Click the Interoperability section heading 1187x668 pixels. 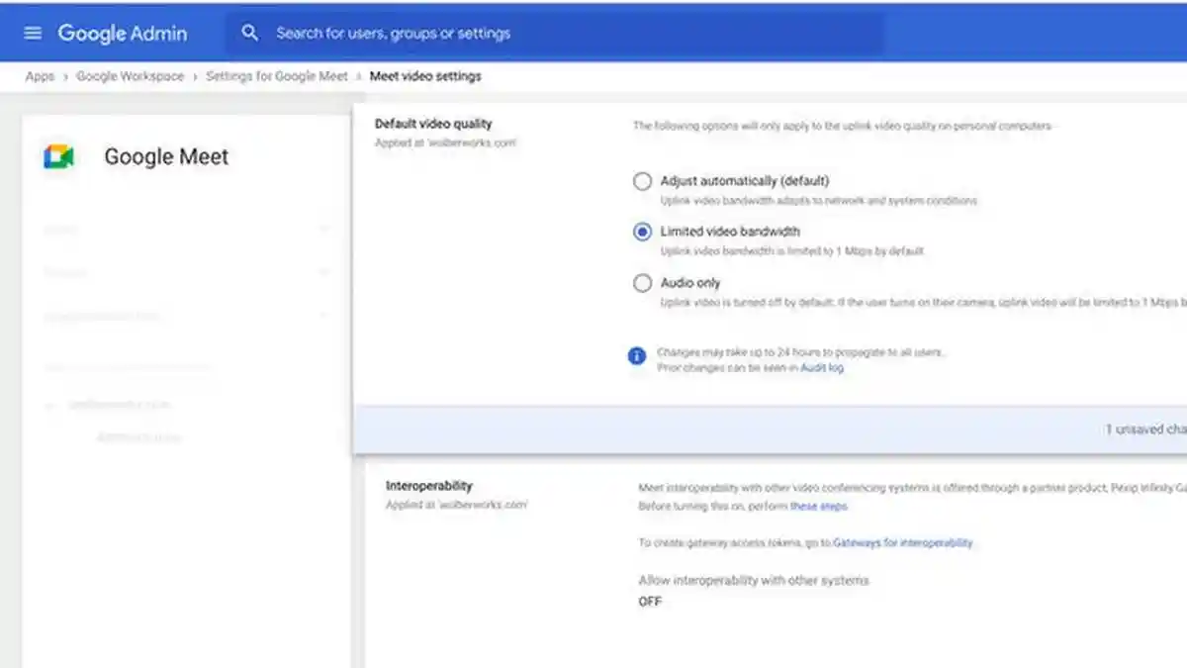[429, 486]
